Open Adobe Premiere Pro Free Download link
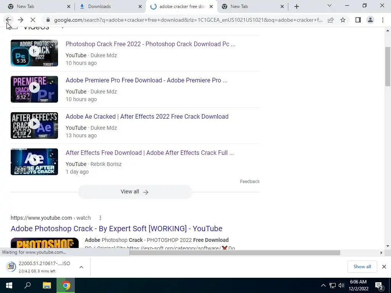The height and width of the screenshot is (293, 391). click(146, 80)
